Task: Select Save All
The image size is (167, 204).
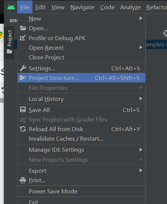Action: coord(81,110)
